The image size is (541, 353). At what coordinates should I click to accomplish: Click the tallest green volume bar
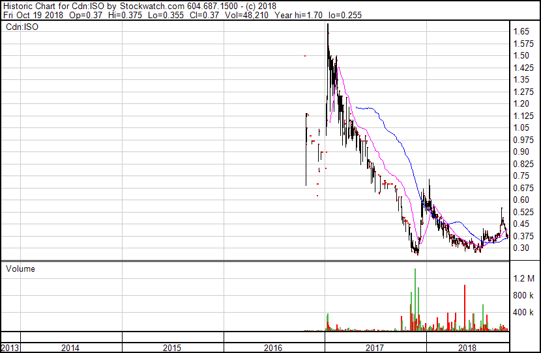415,299
